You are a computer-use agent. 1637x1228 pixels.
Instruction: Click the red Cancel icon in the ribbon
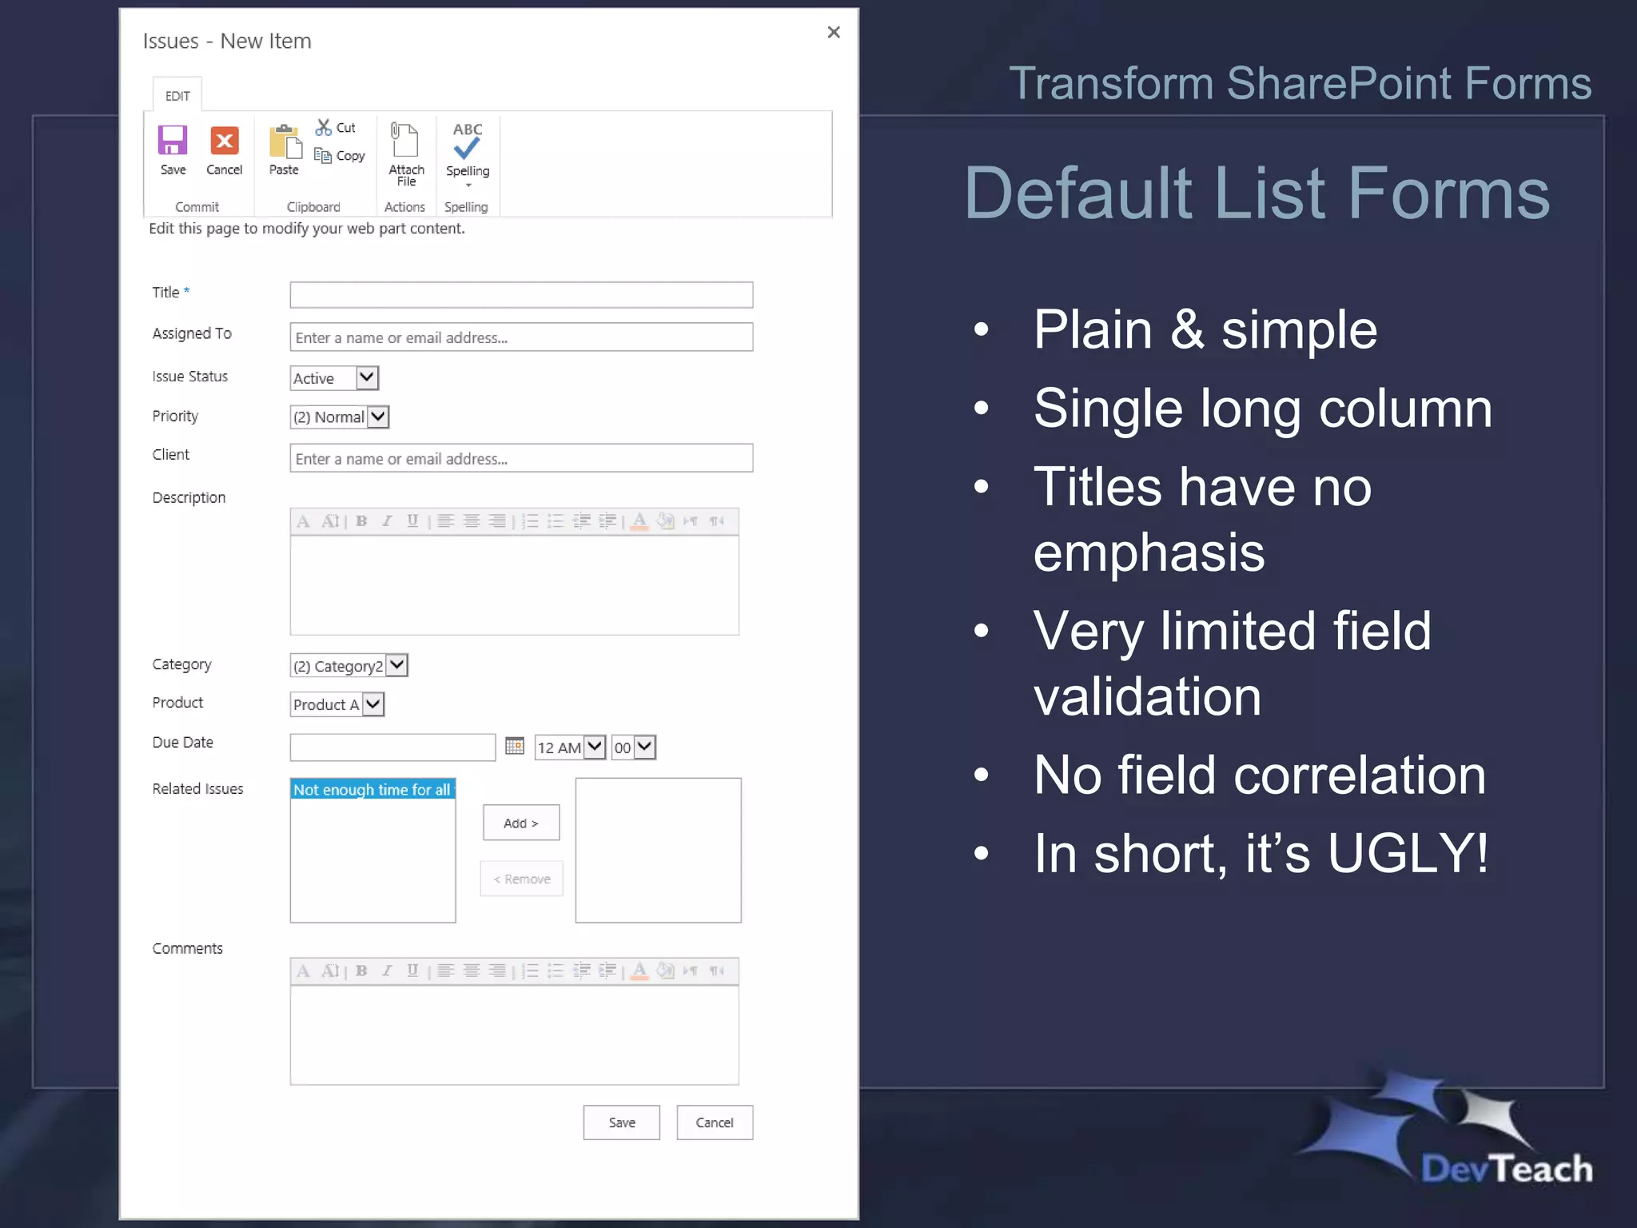coord(225,141)
